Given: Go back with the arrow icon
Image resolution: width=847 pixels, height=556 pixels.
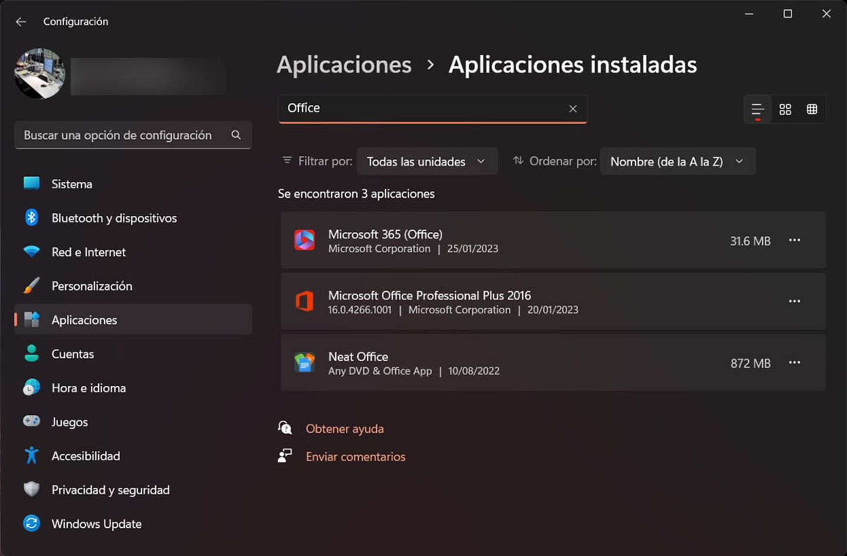Looking at the screenshot, I should tap(21, 22).
